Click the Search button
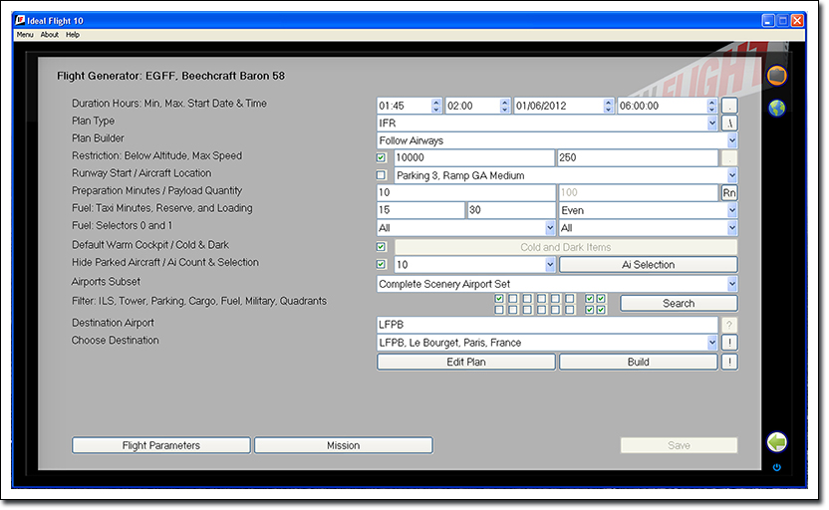The width and height of the screenshot is (829, 510). tap(679, 304)
